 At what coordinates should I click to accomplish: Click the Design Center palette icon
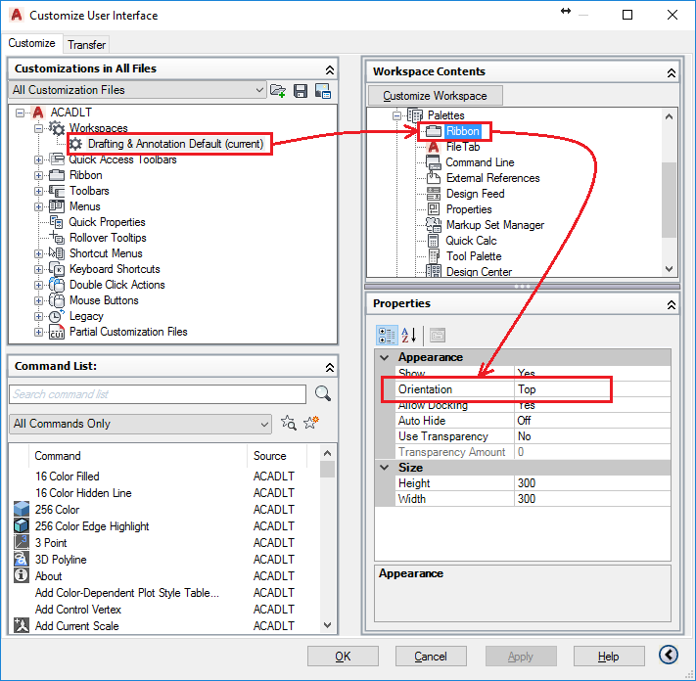(x=434, y=271)
